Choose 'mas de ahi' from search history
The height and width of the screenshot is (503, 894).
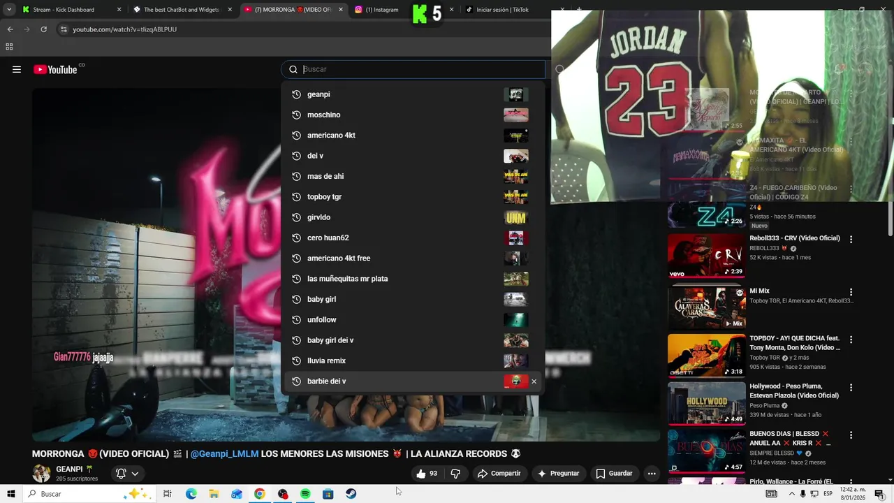click(x=413, y=176)
